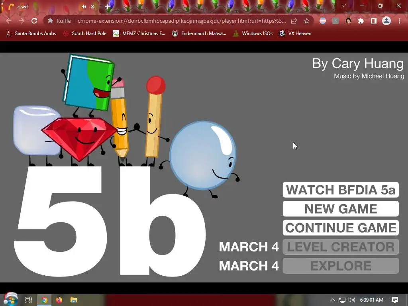
Task: Click the browser forward arrow
Action: [x=22, y=21]
